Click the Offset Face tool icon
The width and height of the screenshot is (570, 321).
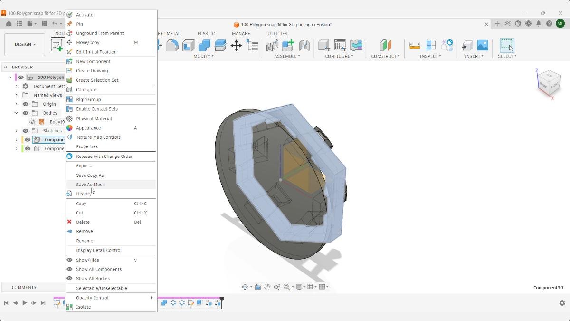[x=220, y=45]
